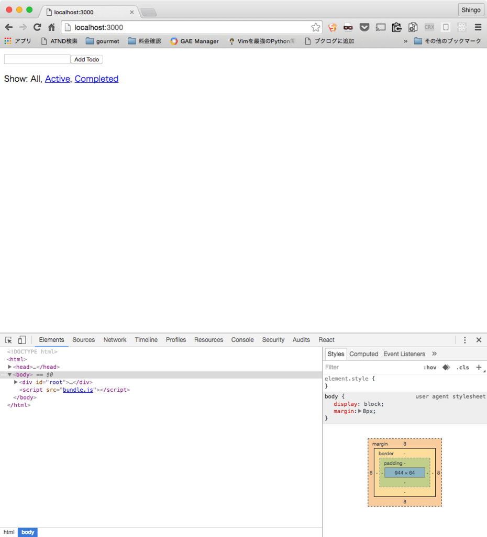
Task: Click the Cast screen extension icon
Action: coord(380,27)
